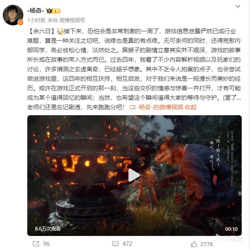Click the crown membership level badge
The image size is (250, 249).
click(x=53, y=11)
